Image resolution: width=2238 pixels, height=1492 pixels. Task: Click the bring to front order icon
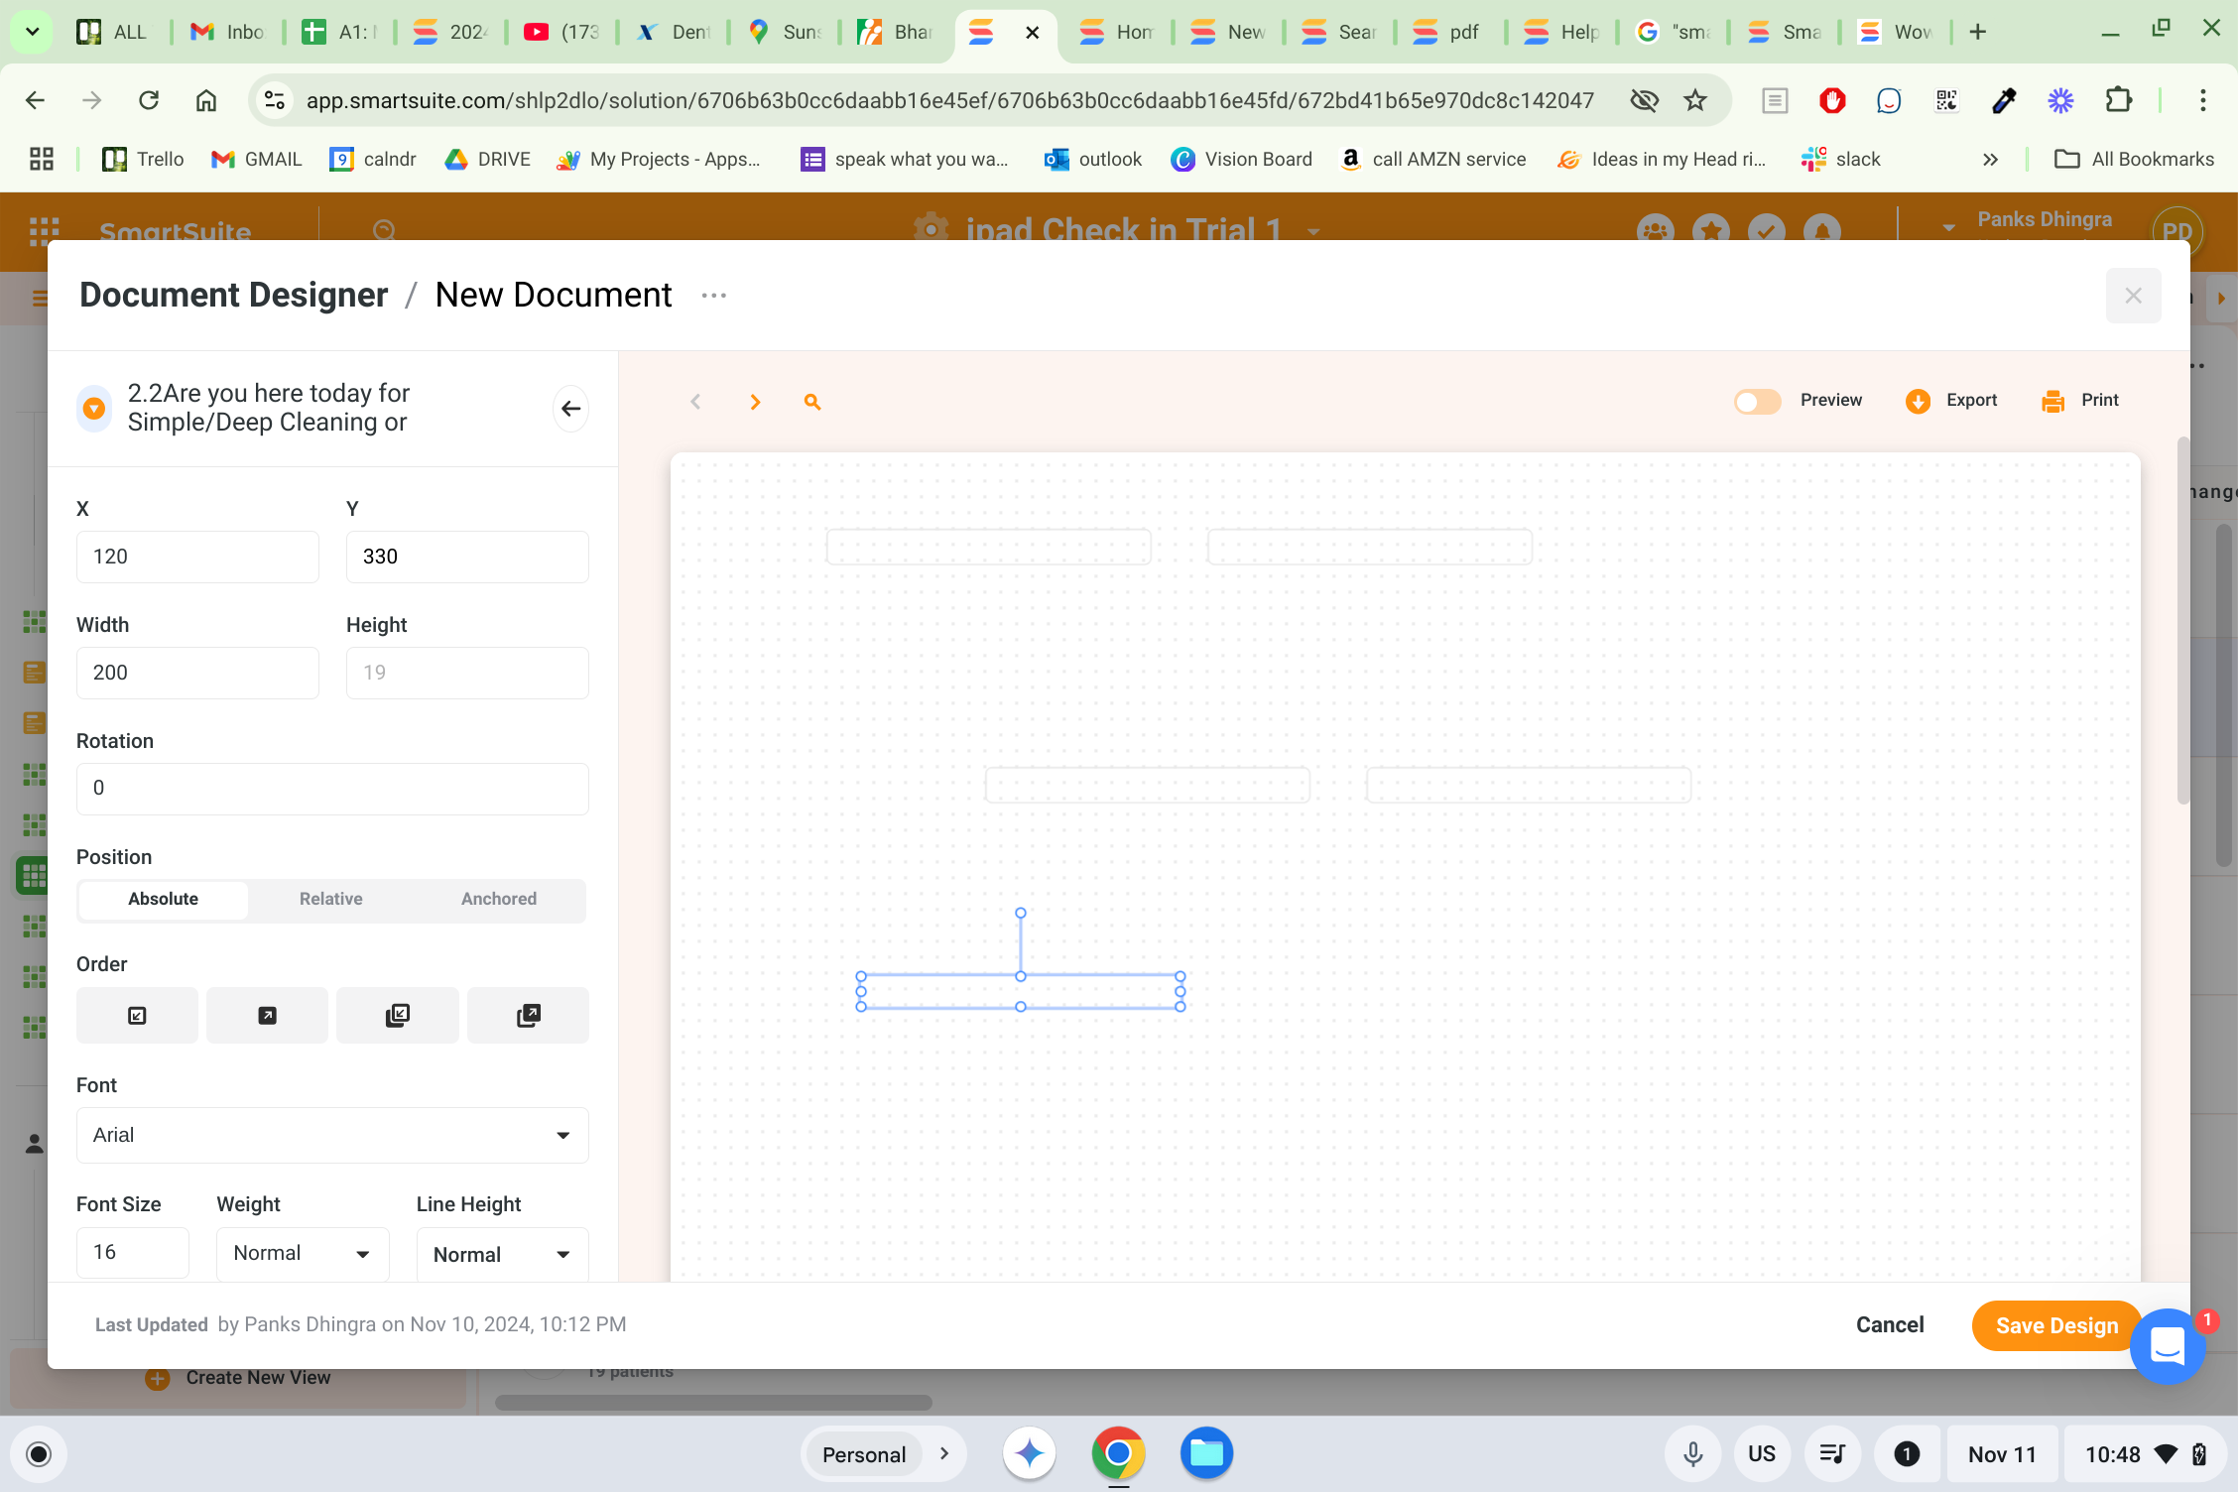tap(528, 1015)
